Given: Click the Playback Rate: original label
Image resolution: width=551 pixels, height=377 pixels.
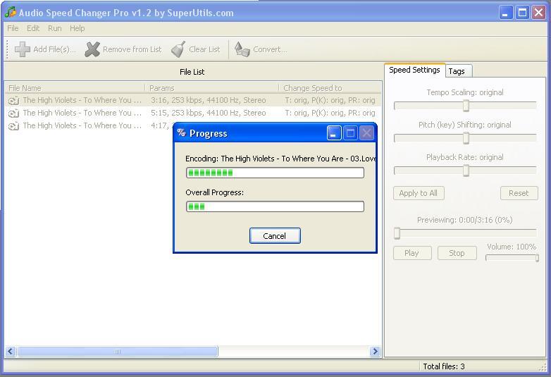Looking at the screenshot, I should 465,157.
